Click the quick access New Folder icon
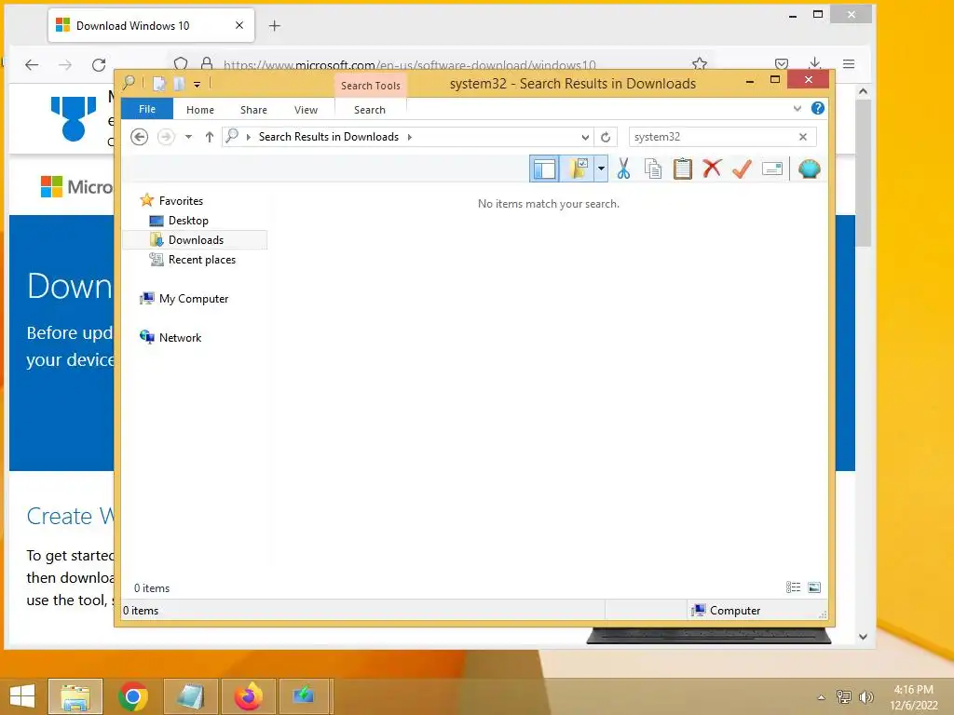Screen dimensions: 954x715 click(x=179, y=84)
